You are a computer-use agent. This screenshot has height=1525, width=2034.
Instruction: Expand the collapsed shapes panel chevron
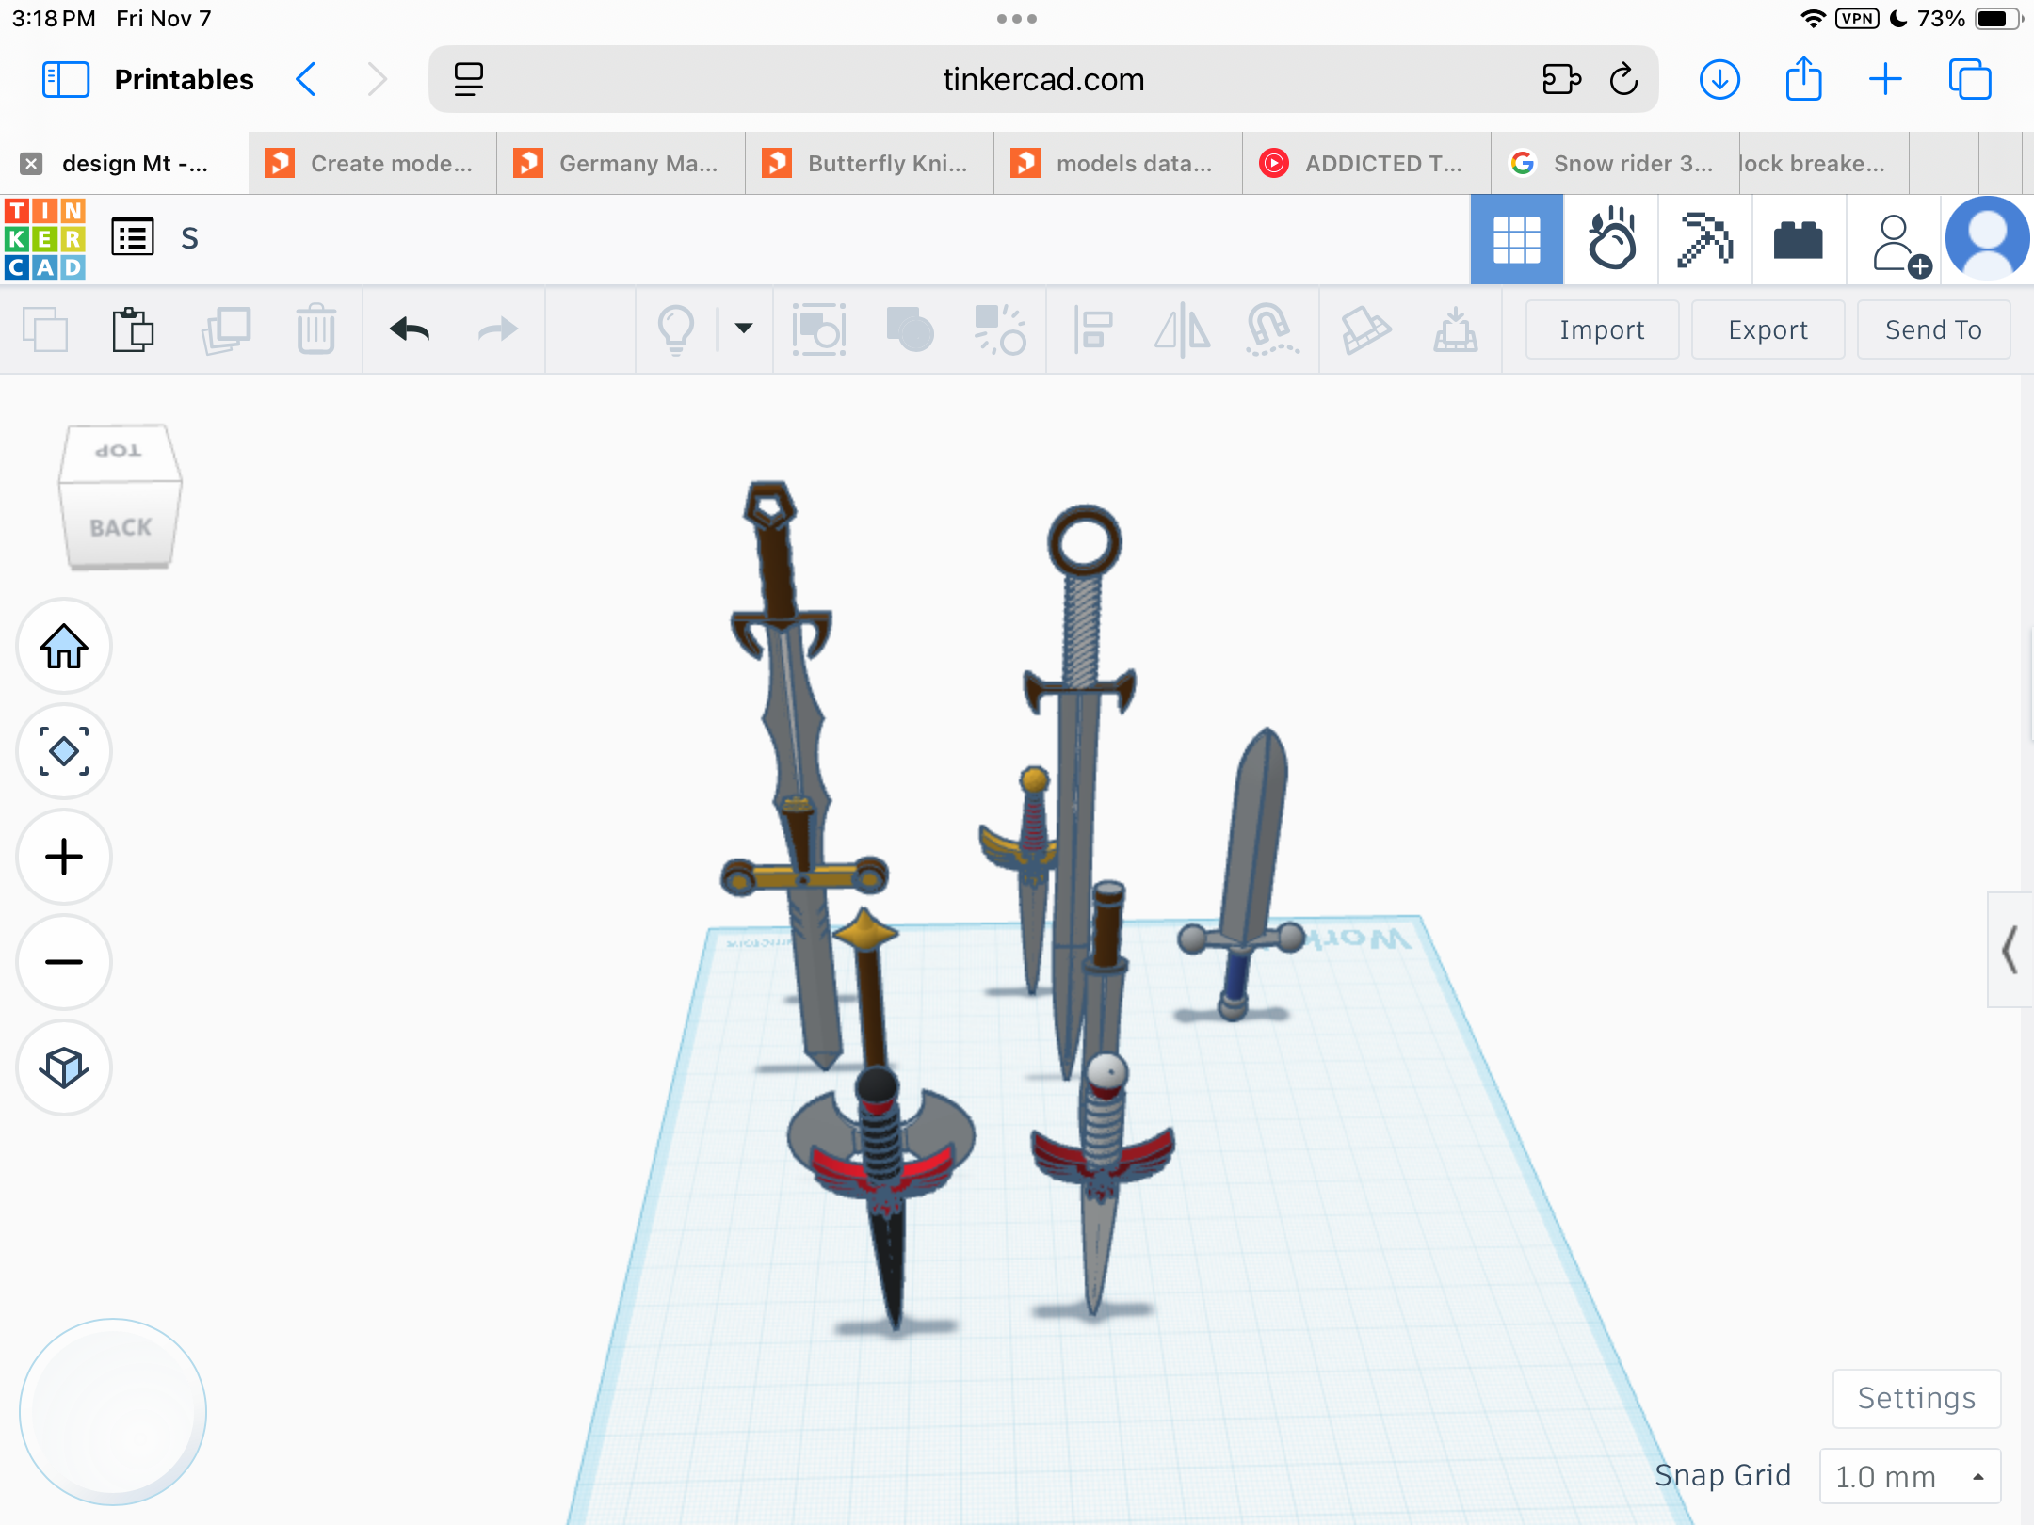(2010, 950)
